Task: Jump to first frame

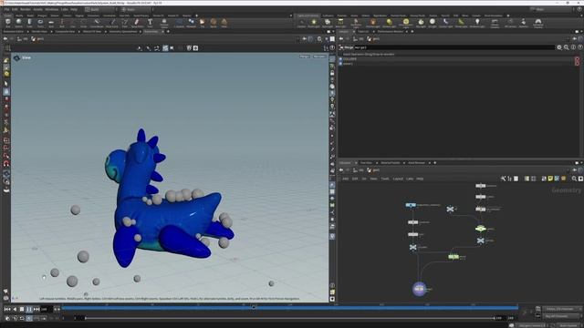Action: [x=7, y=309]
